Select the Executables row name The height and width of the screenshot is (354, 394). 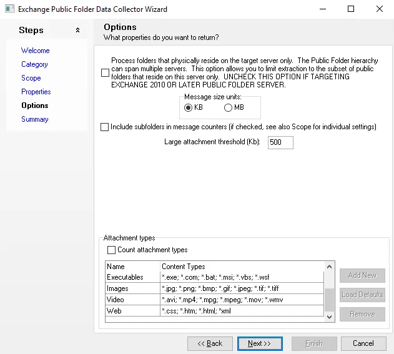coord(132,277)
